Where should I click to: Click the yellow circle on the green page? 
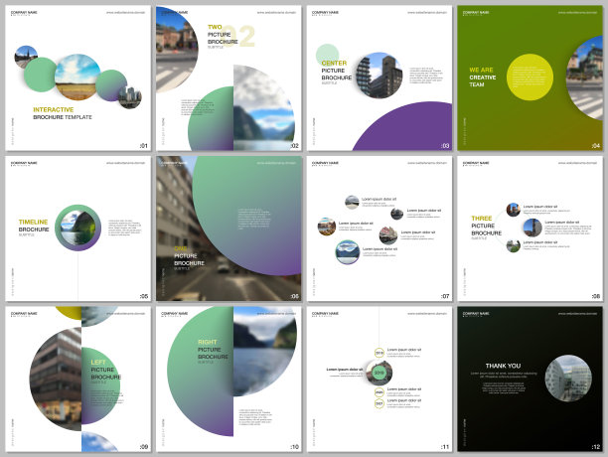(x=530, y=77)
